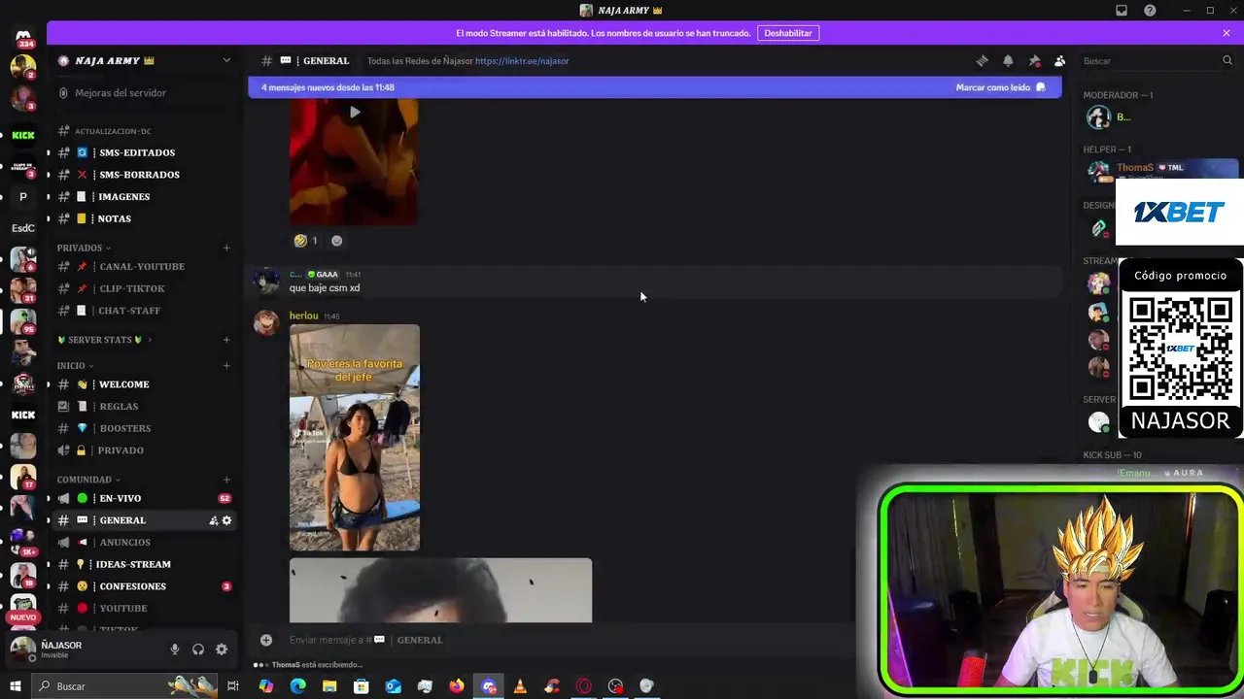The image size is (1244, 699).
Task: Add channel to PRIVADOS category
Action: [x=226, y=248]
